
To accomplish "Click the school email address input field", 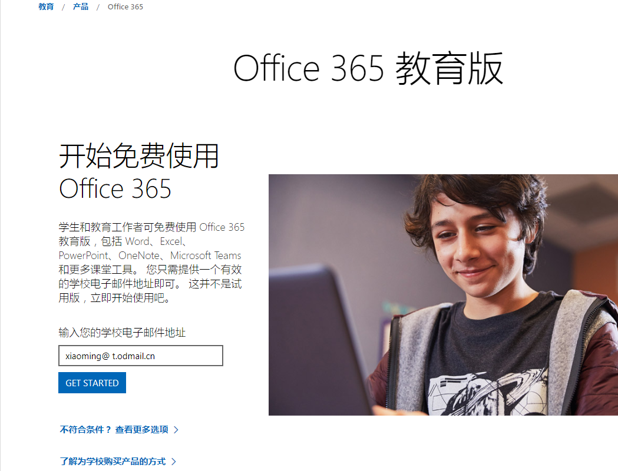I will click(141, 356).
